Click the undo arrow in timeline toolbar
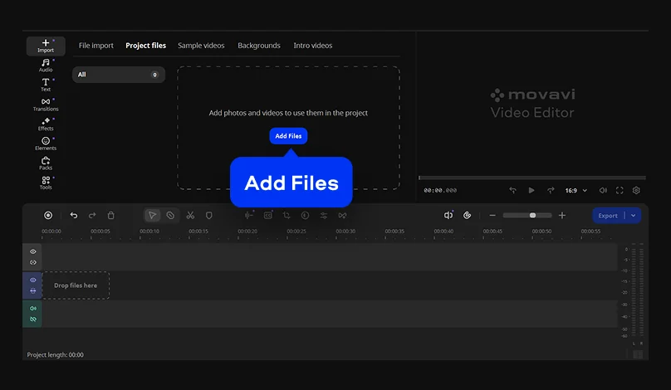This screenshot has height=390, width=671. 74,215
